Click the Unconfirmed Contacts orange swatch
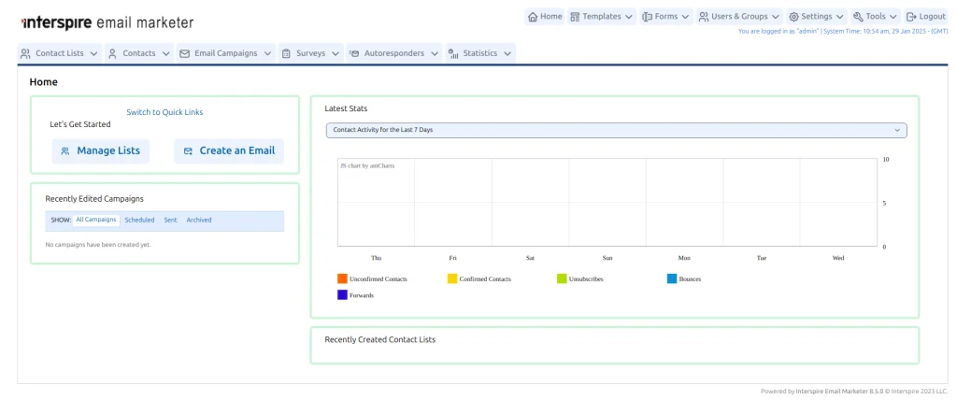 point(342,278)
